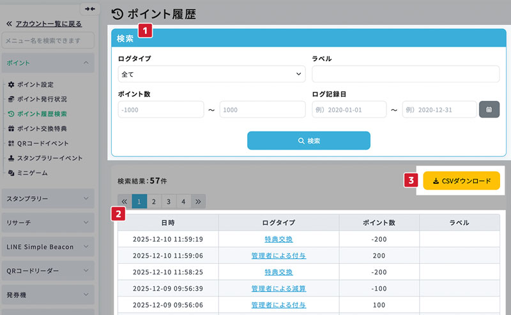The width and height of the screenshot is (511, 315).
Task: Click the menu name search box
Action: click(48, 41)
